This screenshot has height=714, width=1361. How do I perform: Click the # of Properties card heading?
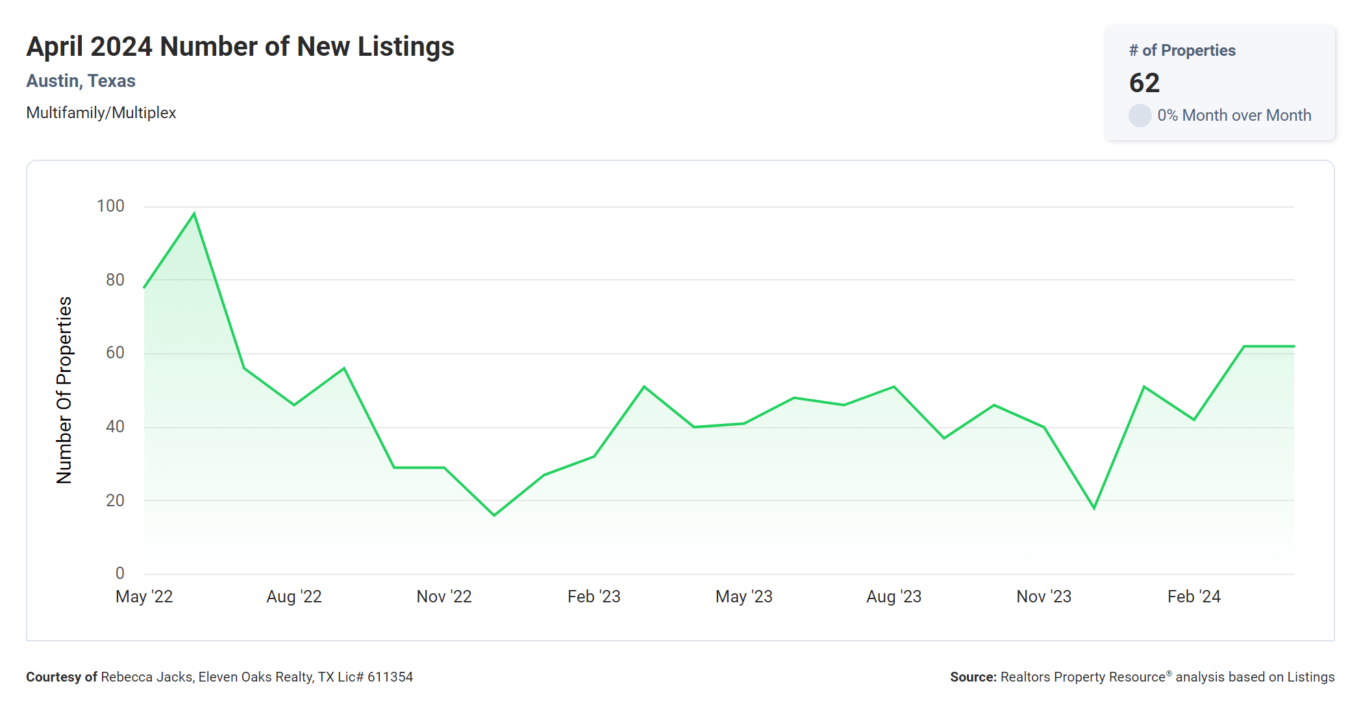(x=1182, y=51)
